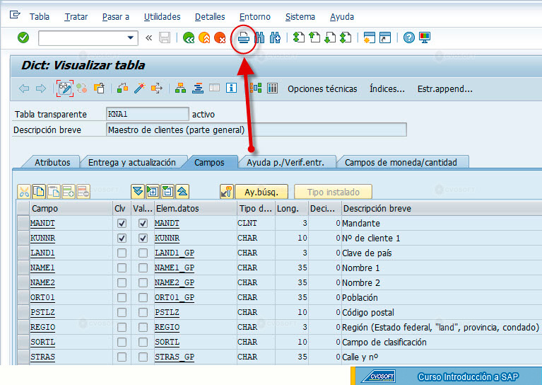
Task: Open the NAME1_GP data element link
Action: point(175,268)
